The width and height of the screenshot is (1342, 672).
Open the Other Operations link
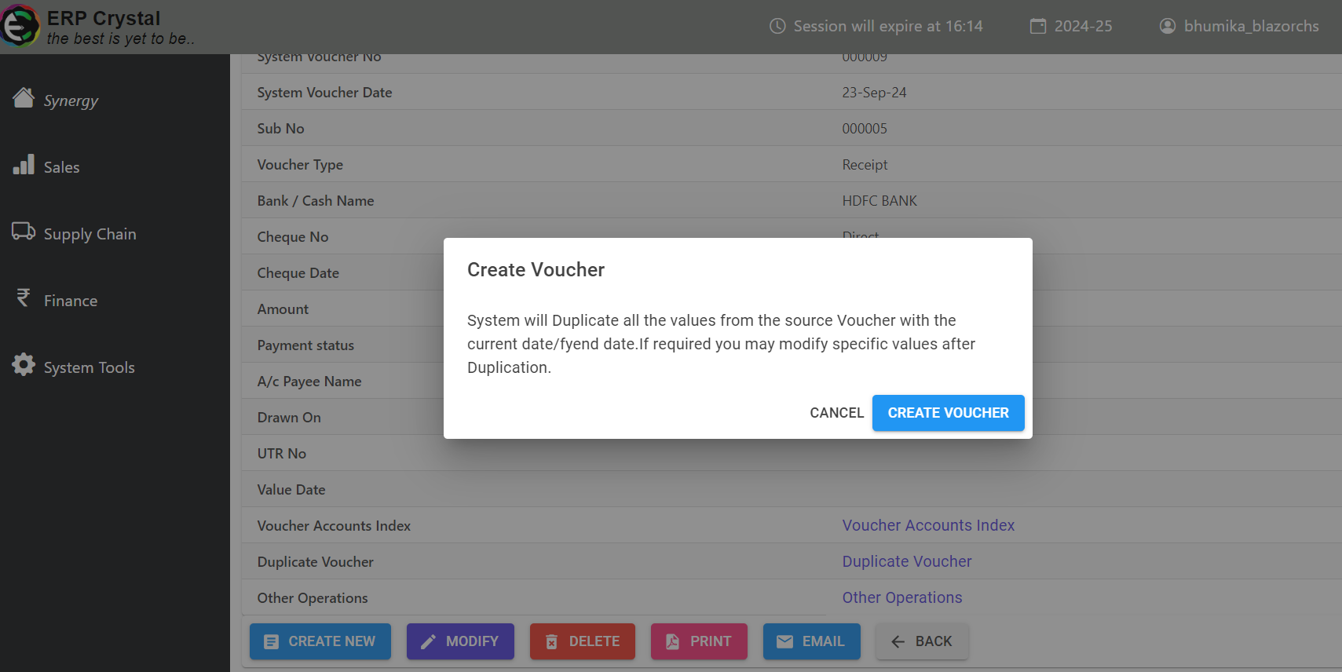pos(902,597)
